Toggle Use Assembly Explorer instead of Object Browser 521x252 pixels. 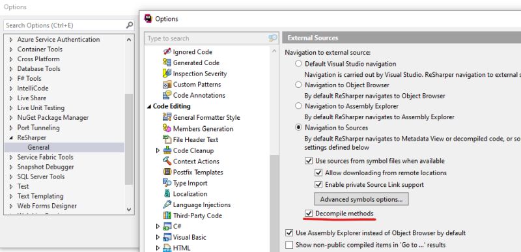tap(289, 233)
